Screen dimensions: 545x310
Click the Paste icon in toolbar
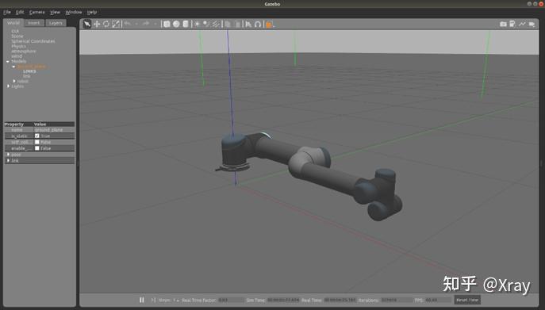[237, 24]
